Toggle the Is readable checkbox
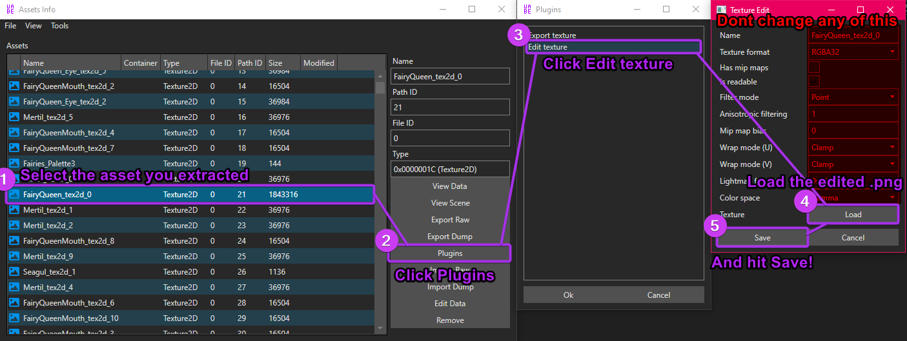The width and height of the screenshot is (907, 341). pos(814,81)
